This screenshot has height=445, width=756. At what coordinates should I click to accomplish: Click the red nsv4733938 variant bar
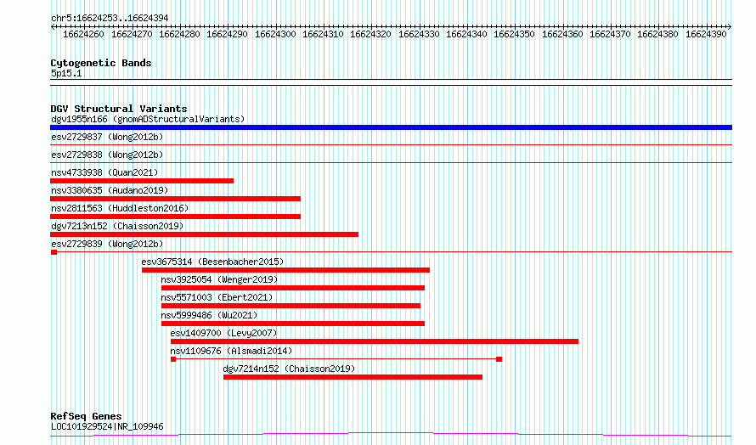142,181
